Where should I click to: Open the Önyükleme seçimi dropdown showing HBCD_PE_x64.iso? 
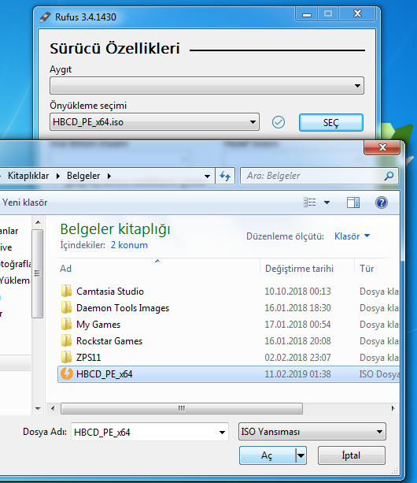[x=154, y=122]
